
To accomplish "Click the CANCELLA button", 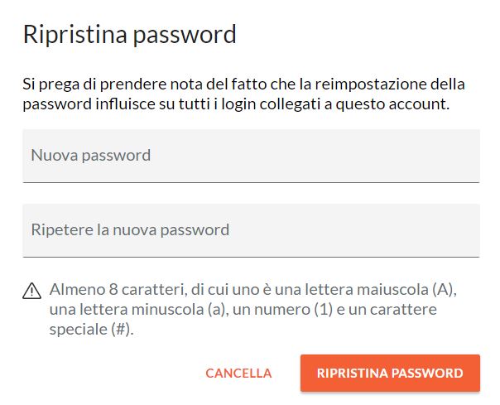I will pyautogui.click(x=238, y=373).
